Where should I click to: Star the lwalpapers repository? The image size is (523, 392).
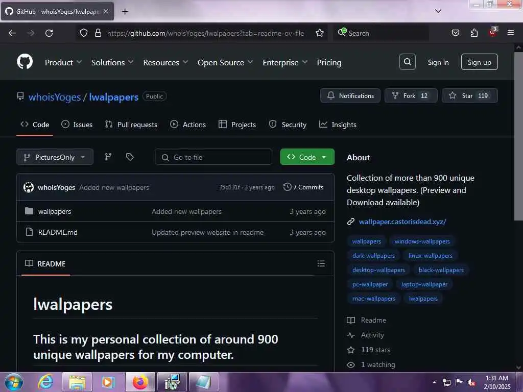470,95
